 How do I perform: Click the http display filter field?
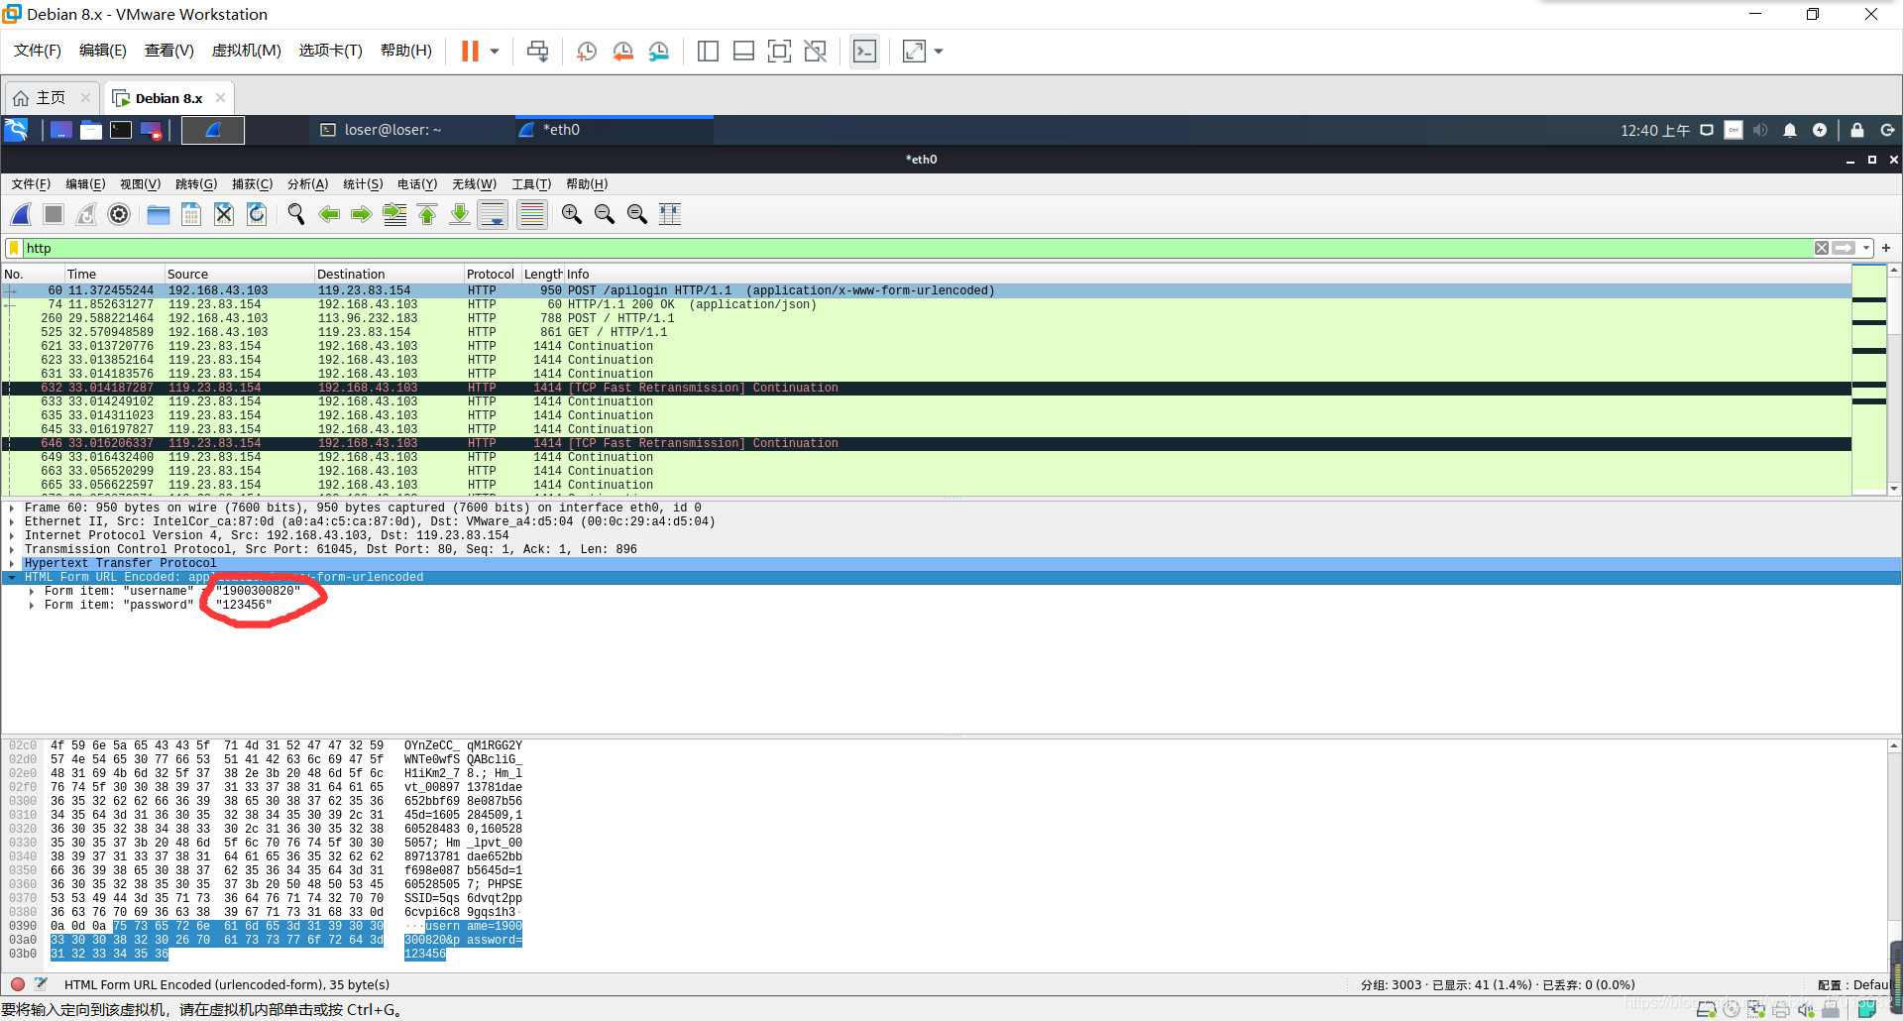pos(918,248)
